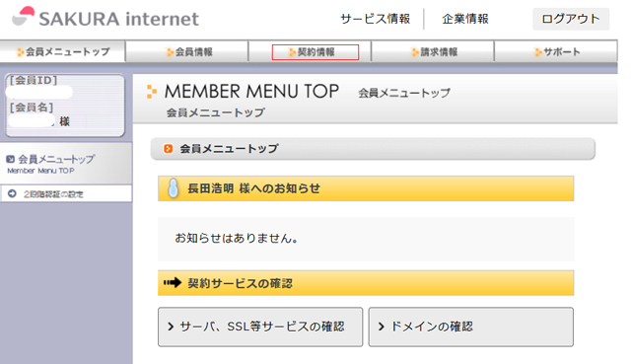631x364 pixels.
Task: Click the サーバ、SSL等サービスの確認 button
Action: tap(260, 327)
